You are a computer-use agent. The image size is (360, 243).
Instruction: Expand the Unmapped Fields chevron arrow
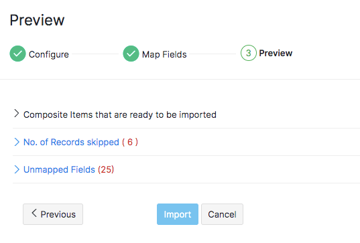tap(17, 169)
